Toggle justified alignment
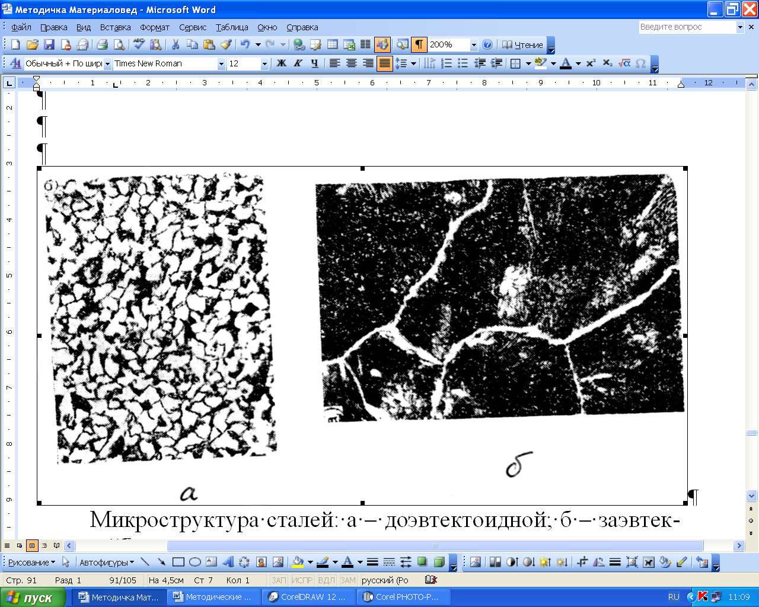This screenshot has height=607, width=759. 385,63
